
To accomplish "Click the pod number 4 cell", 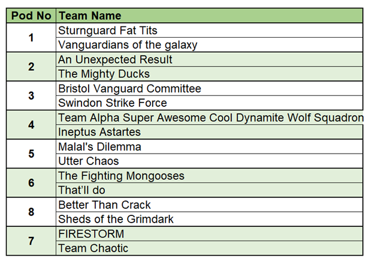I will (31, 125).
